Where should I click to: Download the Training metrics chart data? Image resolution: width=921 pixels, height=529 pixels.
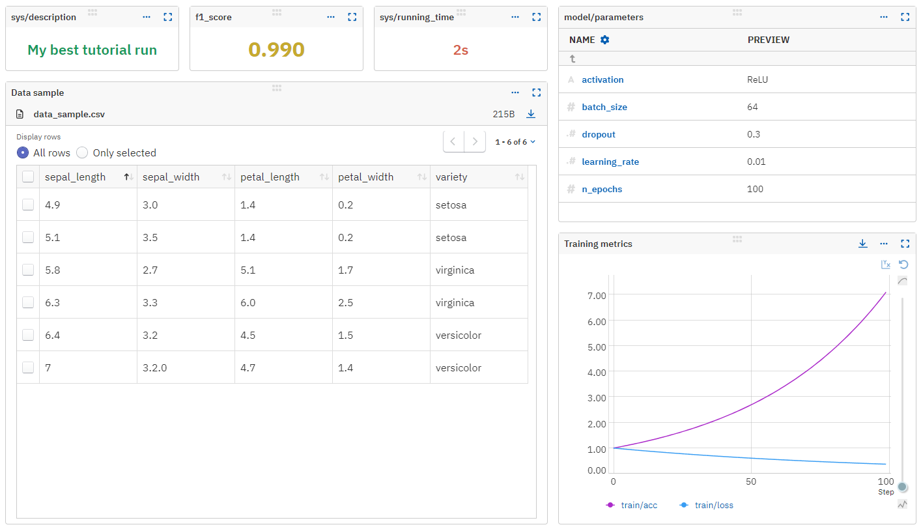[863, 243]
